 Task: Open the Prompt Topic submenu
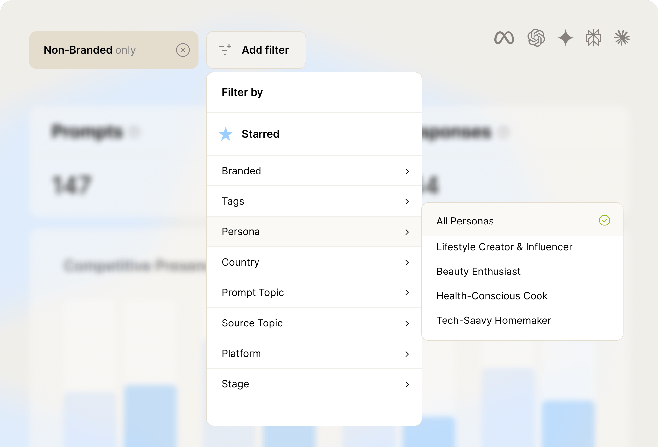click(314, 292)
